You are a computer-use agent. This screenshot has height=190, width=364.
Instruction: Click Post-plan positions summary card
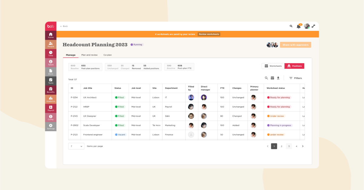click(x=86, y=67)
